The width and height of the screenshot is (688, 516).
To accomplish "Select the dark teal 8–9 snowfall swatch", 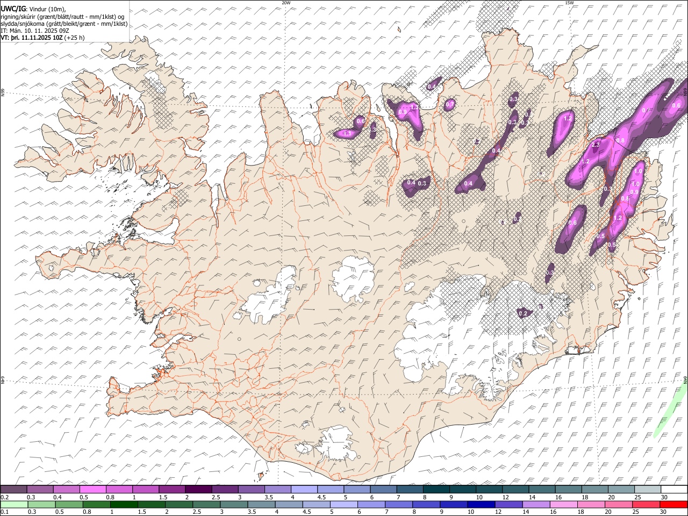I will 436,489.
